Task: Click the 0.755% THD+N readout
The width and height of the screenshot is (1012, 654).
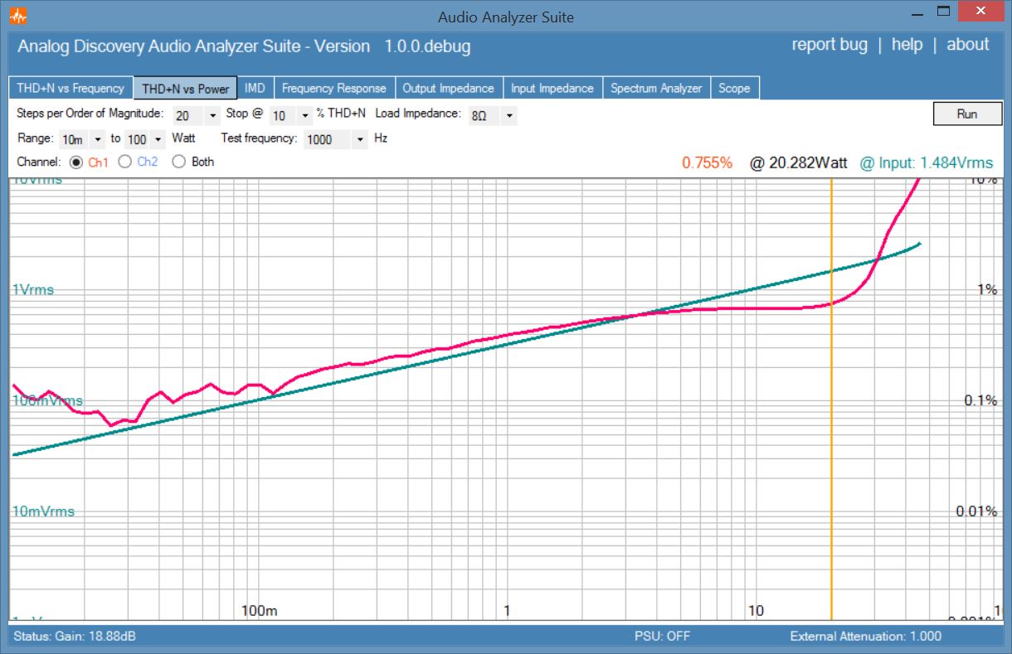Action: point(708,162)
